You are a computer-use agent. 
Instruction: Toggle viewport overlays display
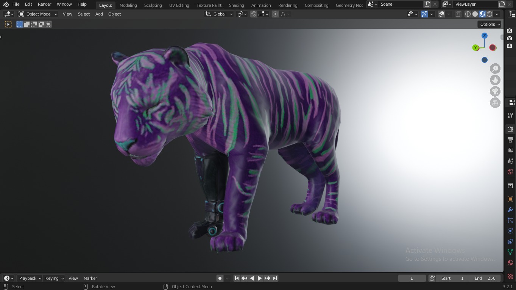click(x=441, y=14)
